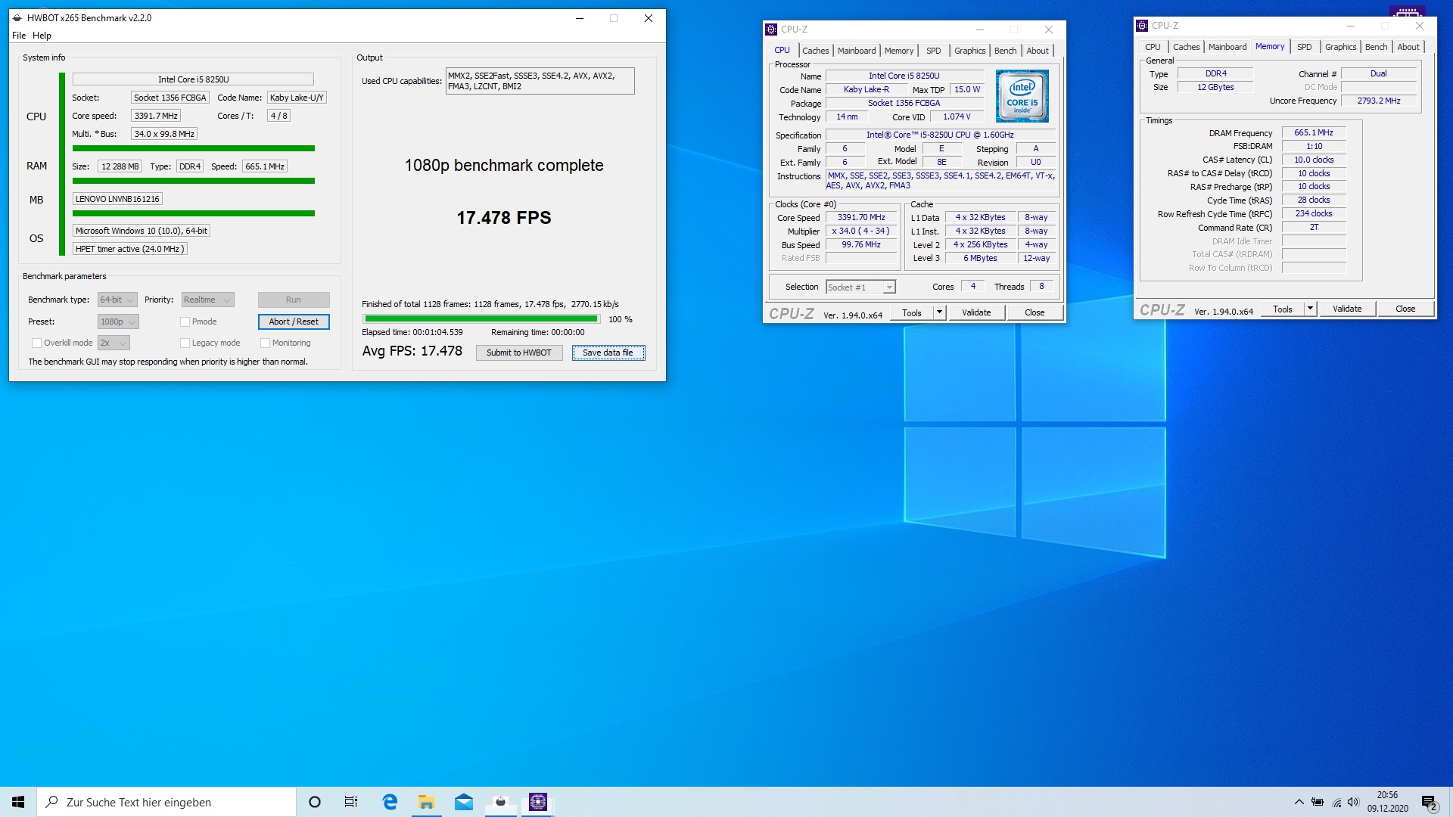Show hidden system tray icons
1453x817 pixels.
(x=1299, y=802)
